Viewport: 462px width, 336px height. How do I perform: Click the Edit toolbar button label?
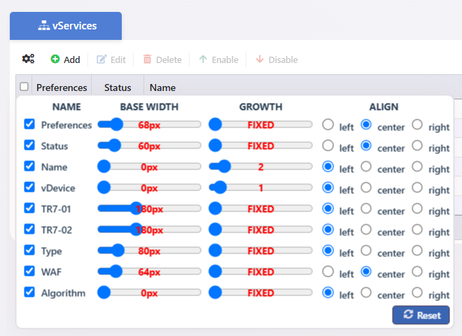click(118, 59)
